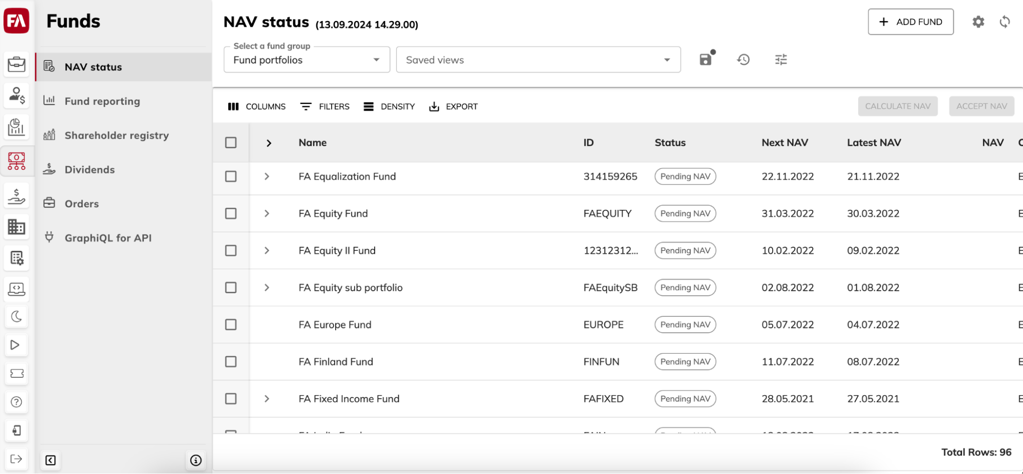Sort by the Status column header
1023x474 pixels.
pyautogui.click(x=670, y=143)
